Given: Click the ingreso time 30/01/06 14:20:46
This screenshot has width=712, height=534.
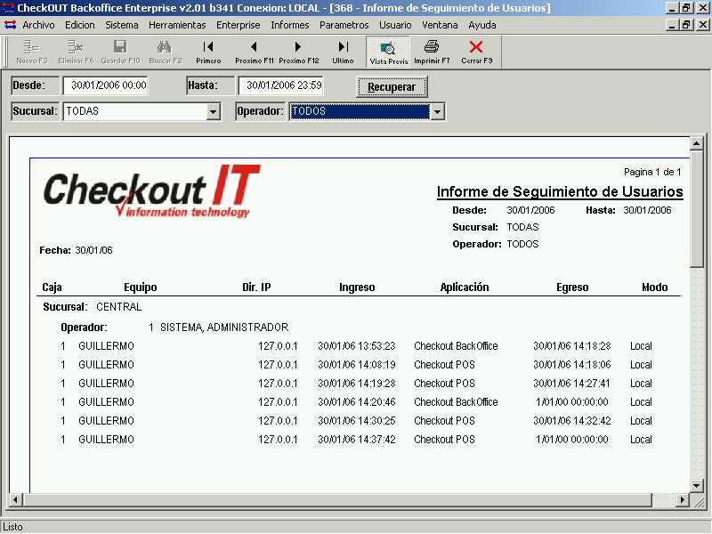Looking at the screenshot, I should 357,402.
